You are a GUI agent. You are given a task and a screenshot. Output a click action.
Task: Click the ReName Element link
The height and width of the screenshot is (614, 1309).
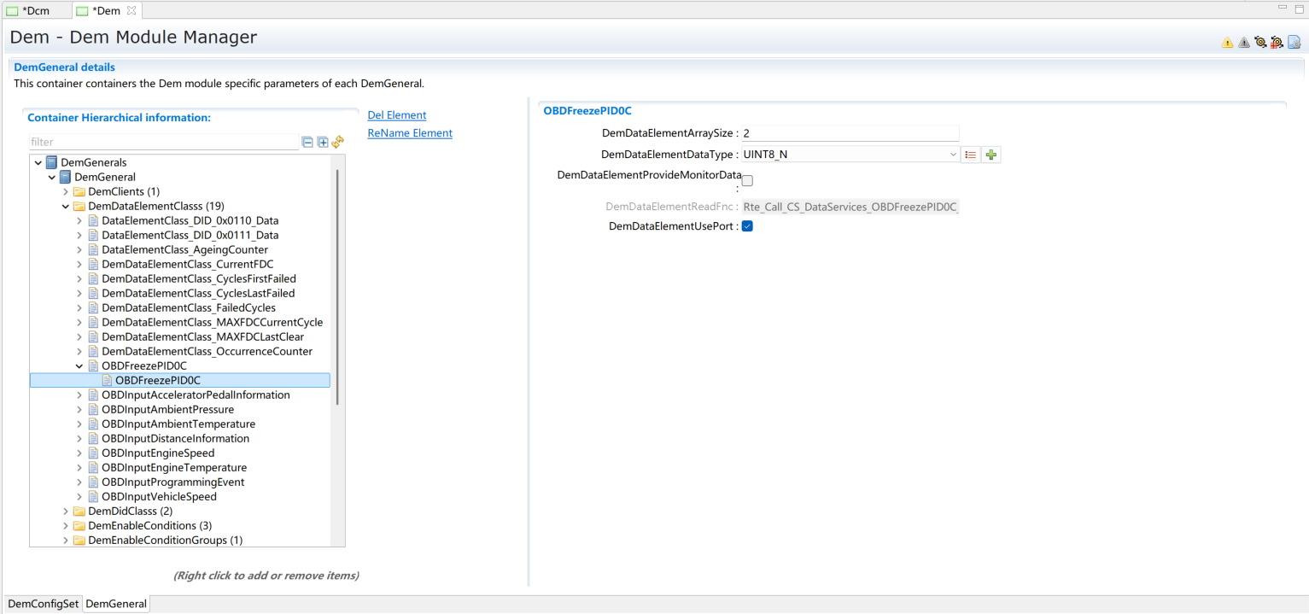409,133
